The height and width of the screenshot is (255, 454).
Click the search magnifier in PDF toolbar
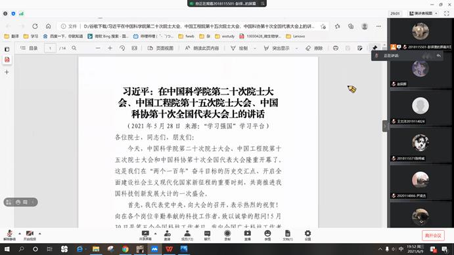(x=74, y=49)
